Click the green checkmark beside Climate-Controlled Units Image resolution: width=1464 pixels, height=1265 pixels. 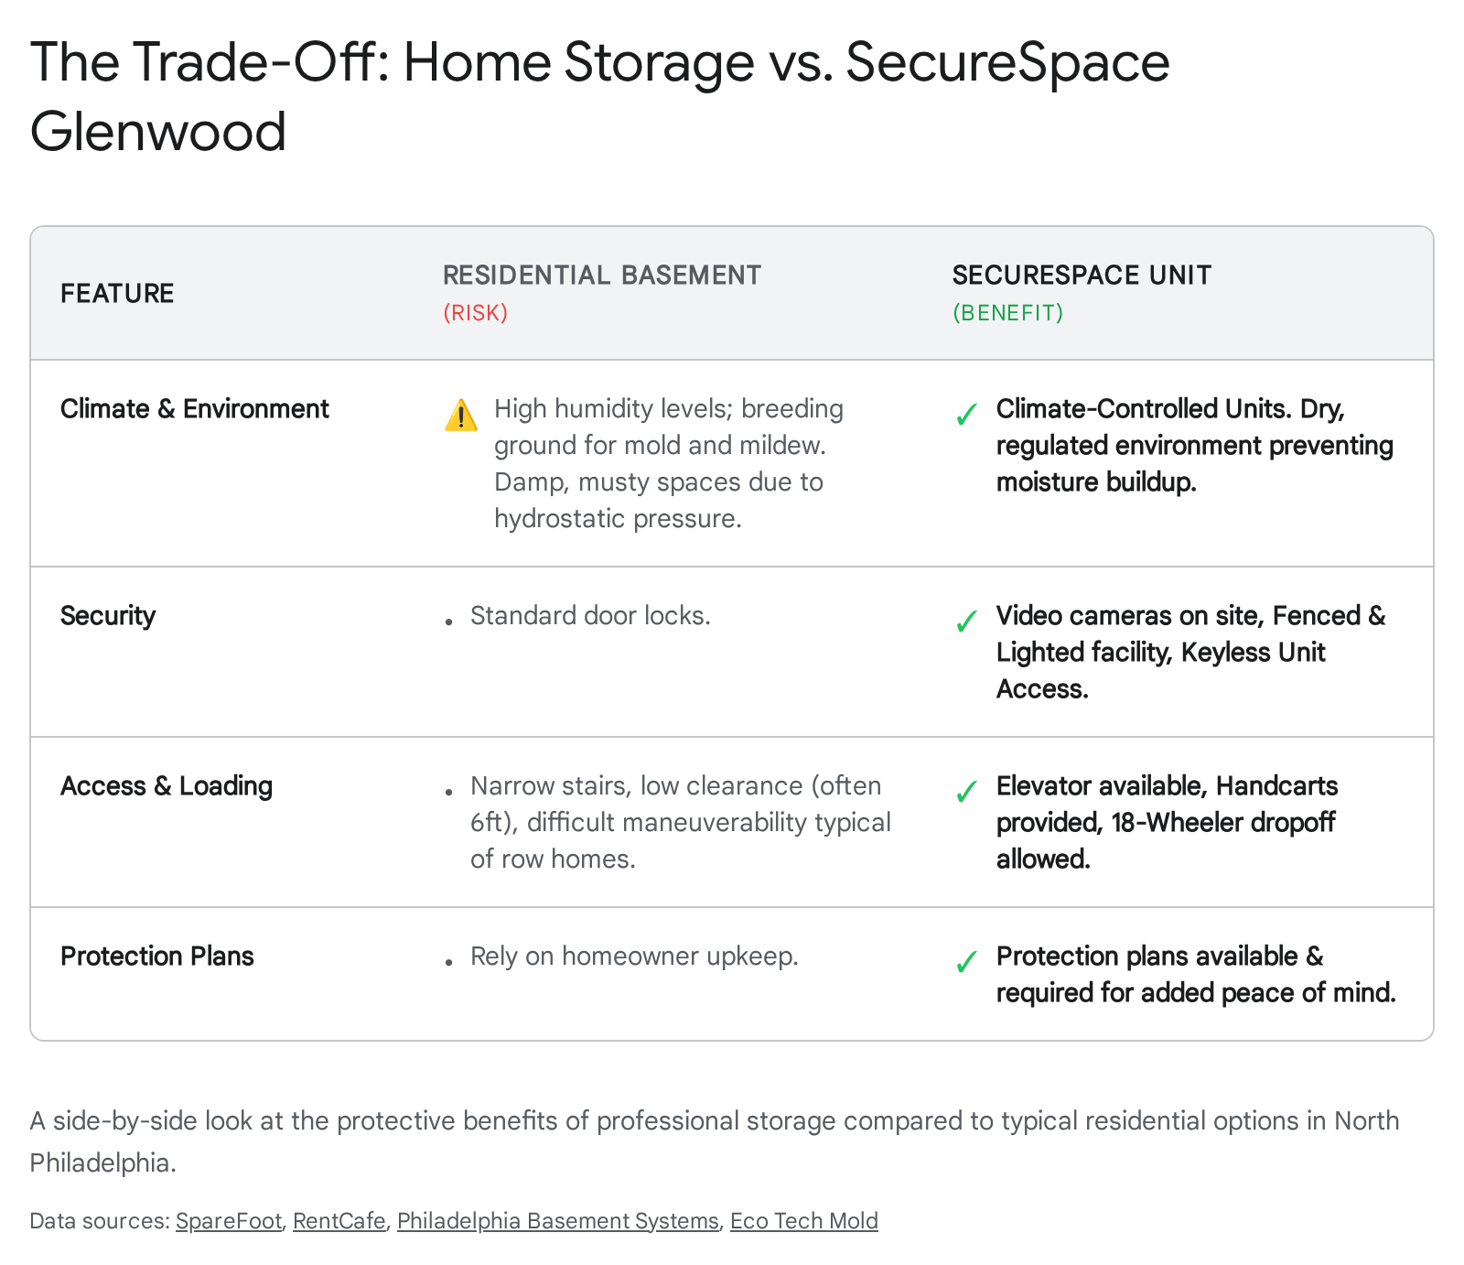(966, 416)
